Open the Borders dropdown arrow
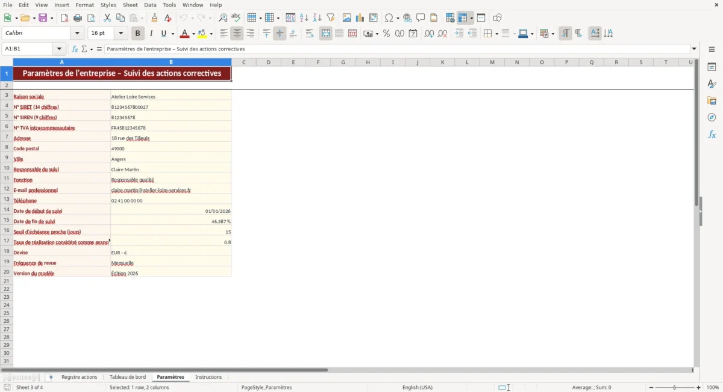This screenshot has height=392, width=723. [x=496, y=34]
